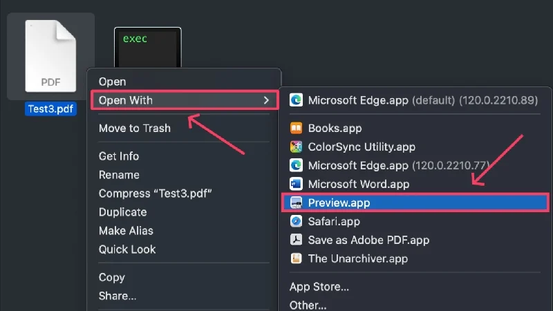This screenshot has width=553, height=311.
Task: Click the Microsoft Word app icon
Action: pos(296,184)
